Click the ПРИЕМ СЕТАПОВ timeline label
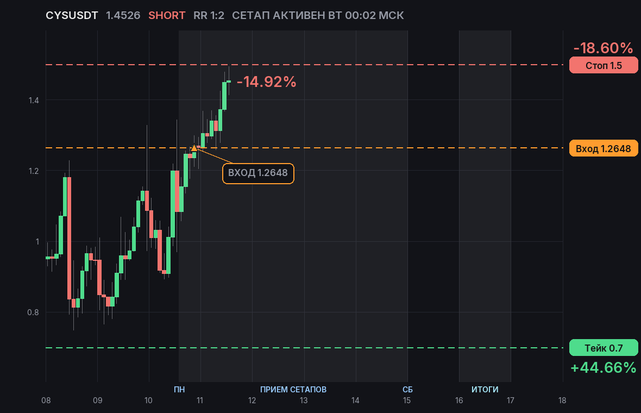Viewport: 641px width, 413px height. click(x=293, y=389)
